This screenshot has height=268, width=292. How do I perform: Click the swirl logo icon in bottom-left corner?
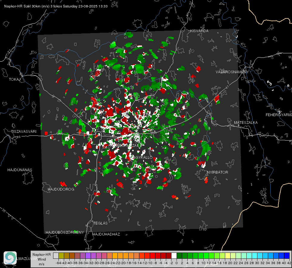10,258
